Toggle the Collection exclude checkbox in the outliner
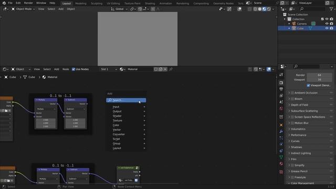The image size is (336, 189). coord(322,19)
